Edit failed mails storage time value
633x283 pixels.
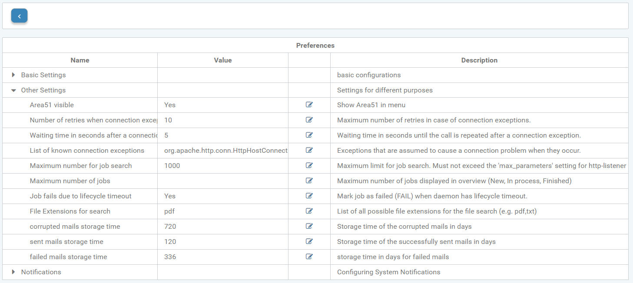(x=309, y=257)
